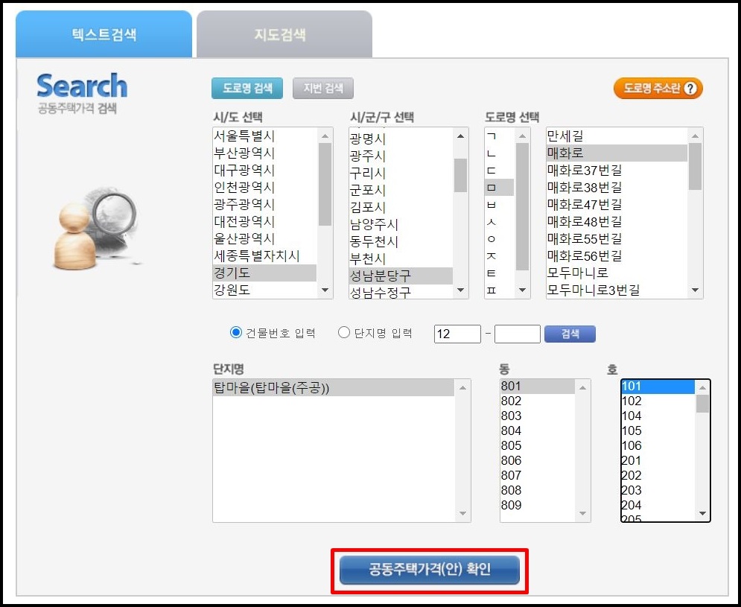Image resolution: width=741 pixels, height=607 pixels.
Task: Choose 대구광역시 in 시/도 list
Action: click(264, 171)
